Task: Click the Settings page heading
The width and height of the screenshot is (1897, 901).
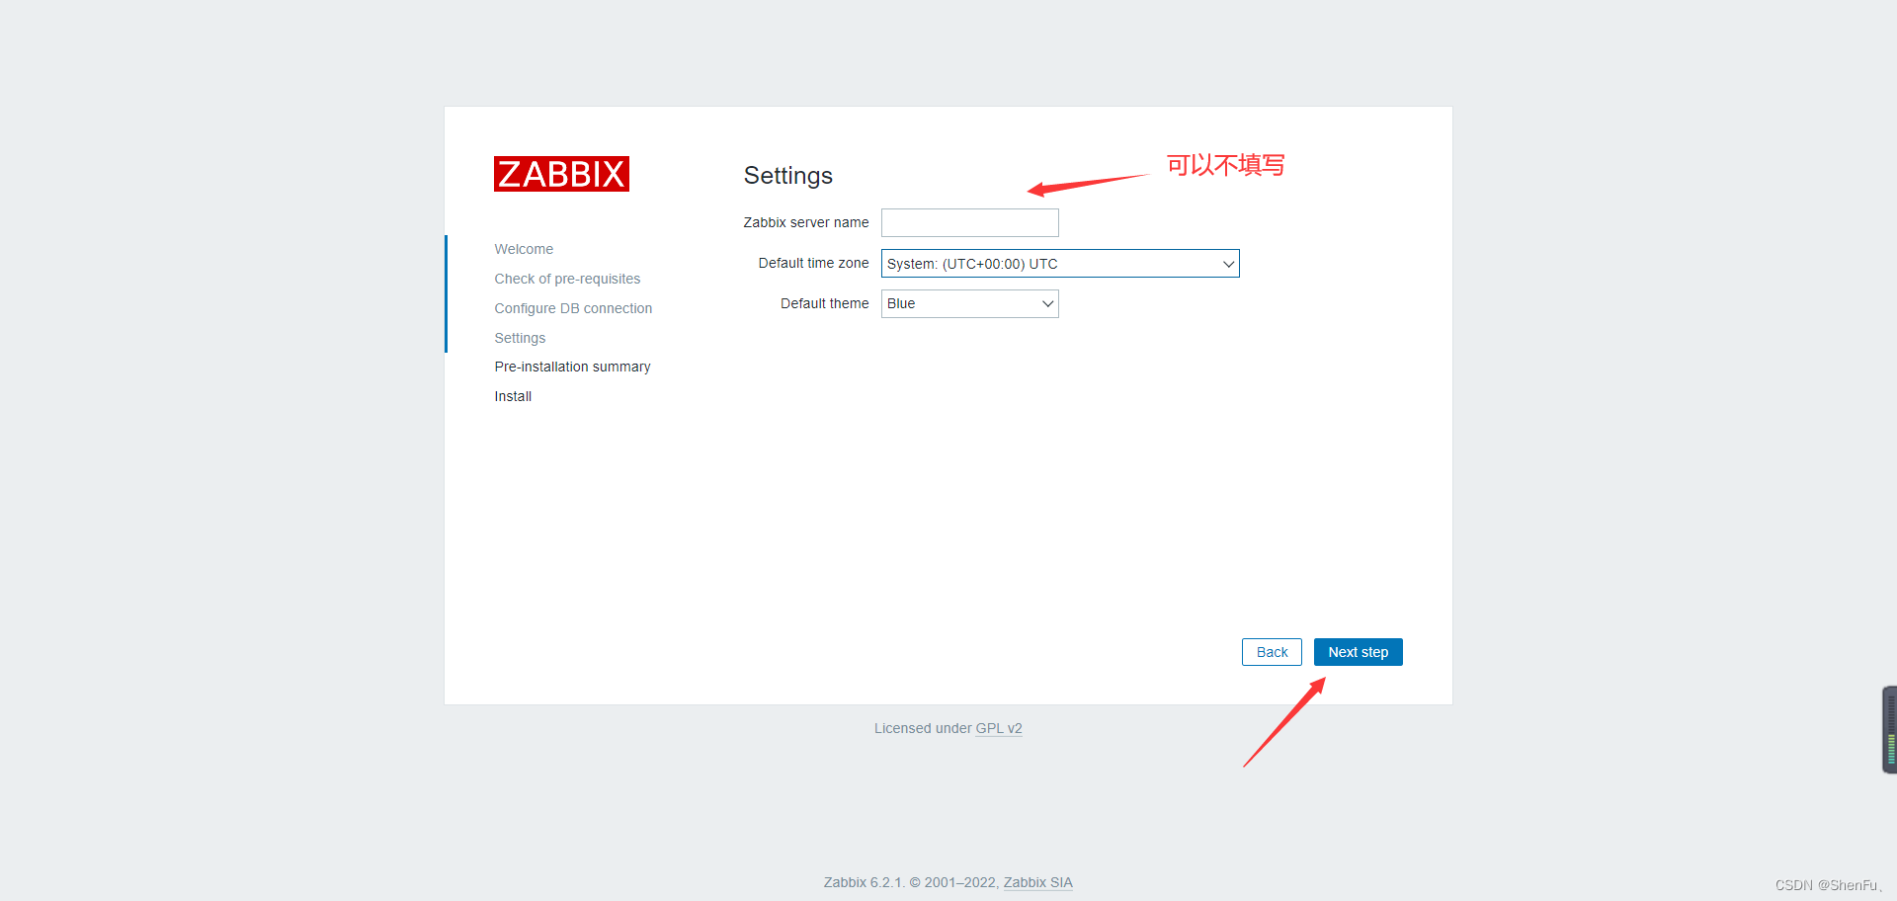Action: (x=787, y=175)
